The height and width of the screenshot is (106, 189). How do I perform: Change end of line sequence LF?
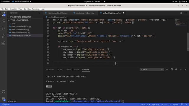pos(170,105)
